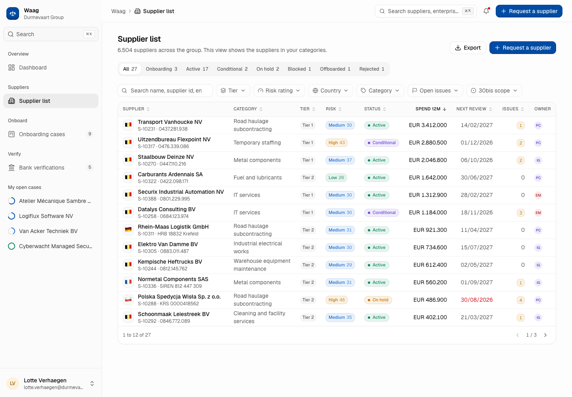Click the Polish flag for Polska Spedycja Wisła
Image resolution: width=572 pixels, height=397 pixels.
click(x=128, y=300)
